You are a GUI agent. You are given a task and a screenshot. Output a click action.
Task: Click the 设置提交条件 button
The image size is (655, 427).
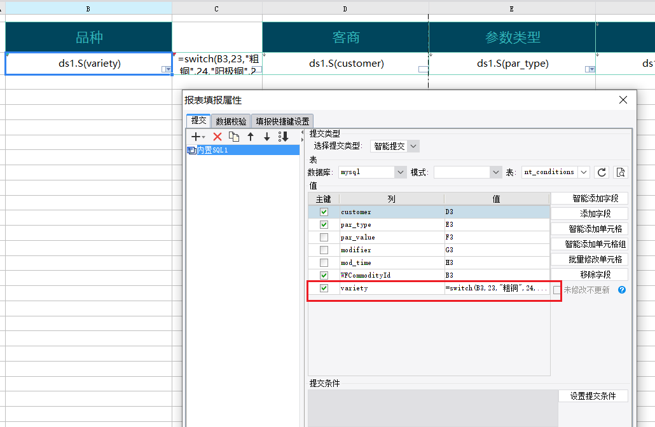(593, 396)
